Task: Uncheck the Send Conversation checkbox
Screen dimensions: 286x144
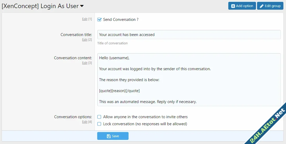Action: 99,20
